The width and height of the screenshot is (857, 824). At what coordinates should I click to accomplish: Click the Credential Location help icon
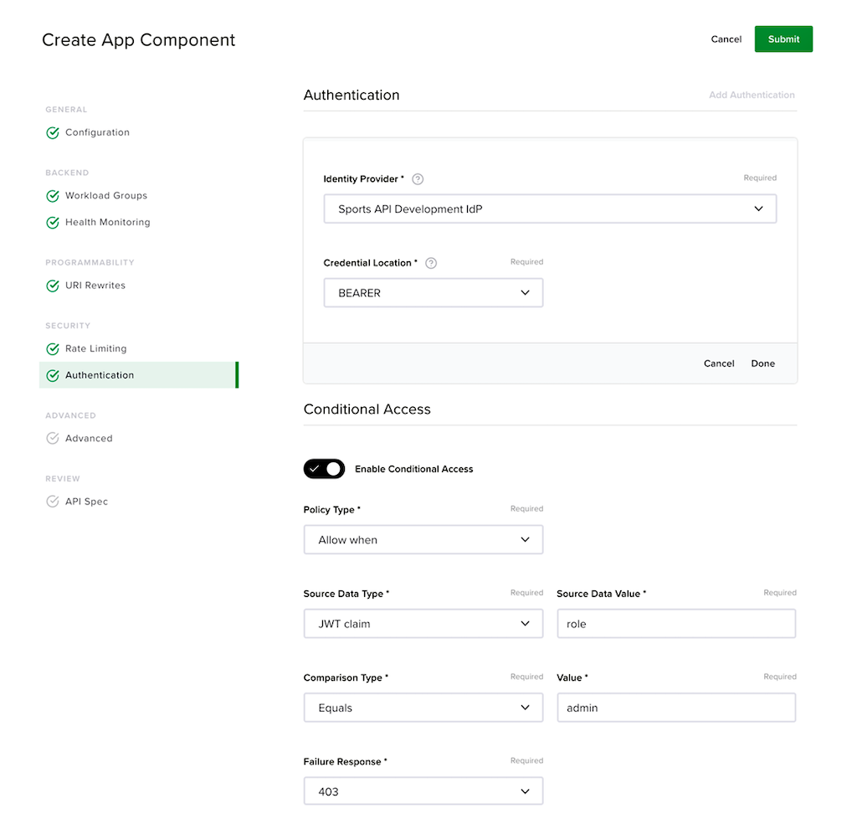point(431,263)
